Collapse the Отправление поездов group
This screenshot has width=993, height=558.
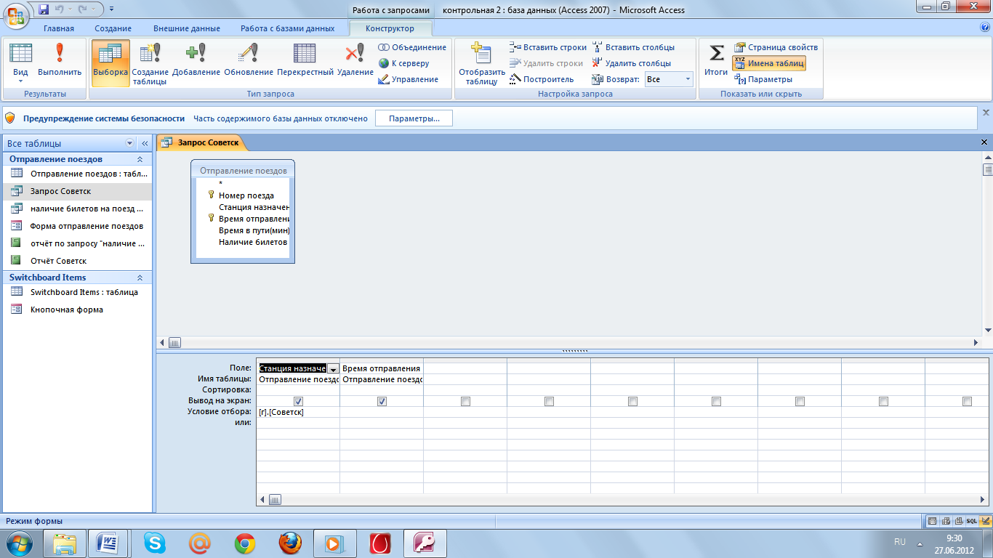140,159
